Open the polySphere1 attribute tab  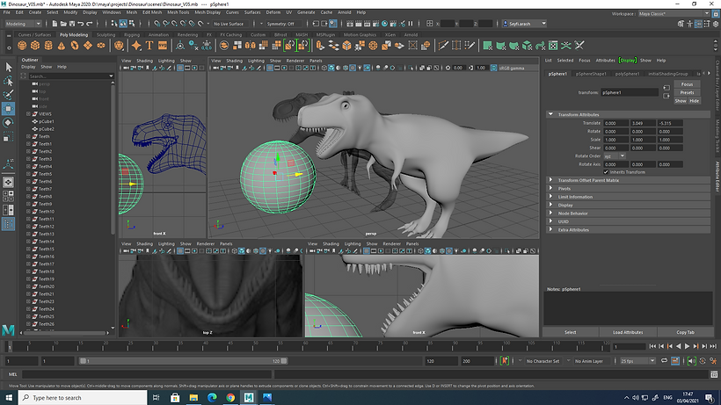(x=627, y=74)
